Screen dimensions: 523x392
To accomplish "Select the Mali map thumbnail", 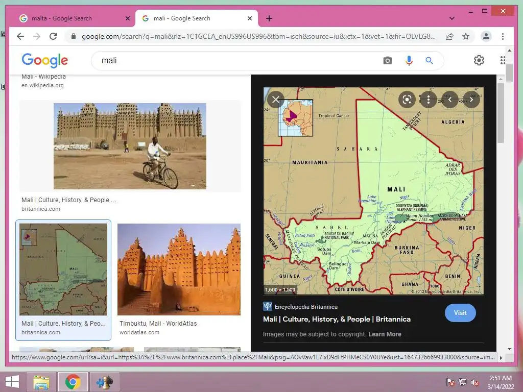I will [63, 269].
